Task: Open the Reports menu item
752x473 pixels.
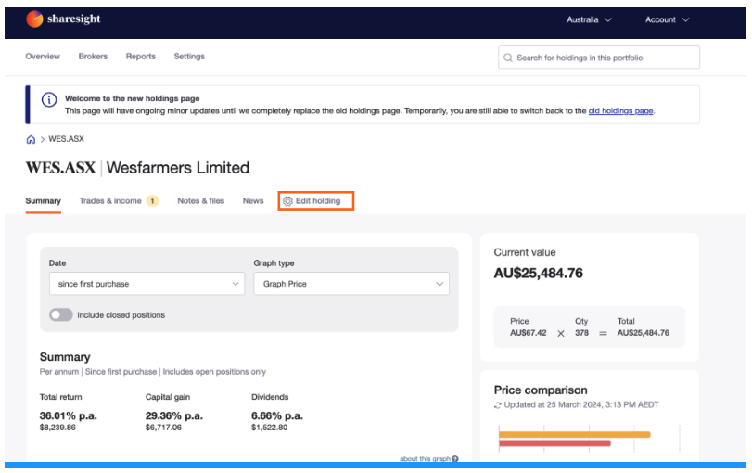Action: pyautogui.click(x=141, y=57)
